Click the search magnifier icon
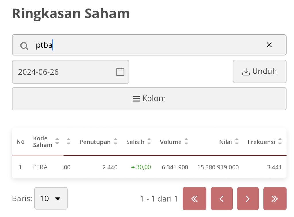Image resolution: width=294 pixels, height=217 pixels. (x=24, y=45)
